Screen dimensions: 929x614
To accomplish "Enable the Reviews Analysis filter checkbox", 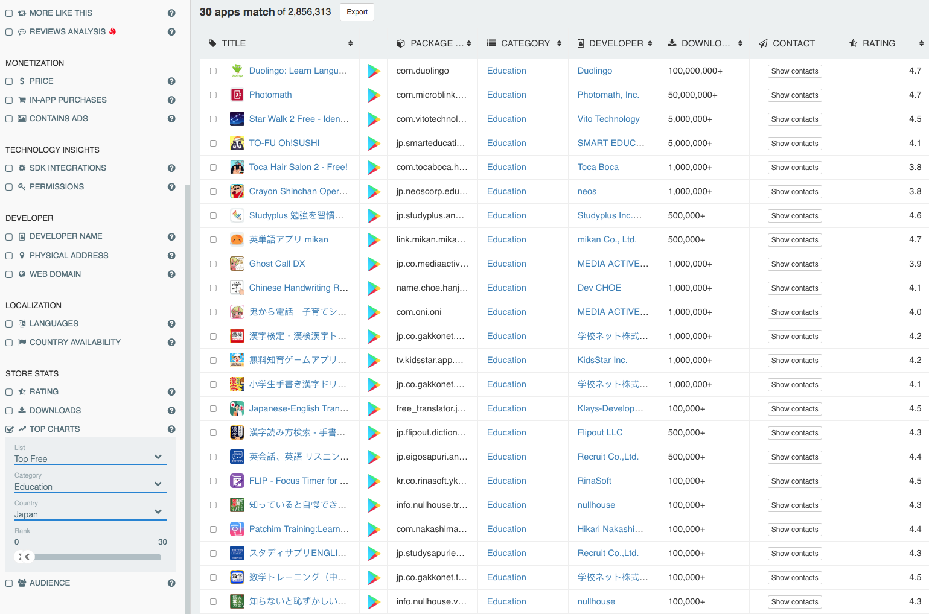I will 9,32.
